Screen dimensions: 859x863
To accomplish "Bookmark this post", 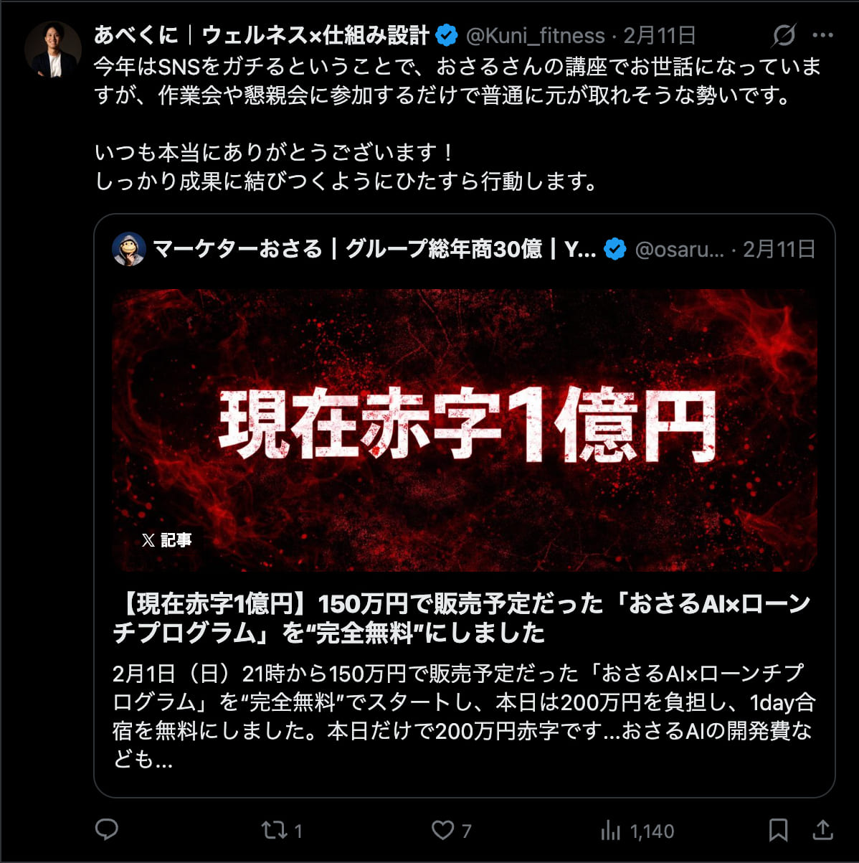I will tap(778, 831).
